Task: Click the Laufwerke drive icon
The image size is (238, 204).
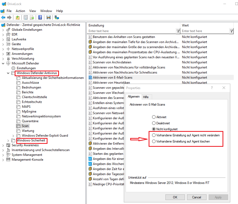Action: click(x=8, y=39)
